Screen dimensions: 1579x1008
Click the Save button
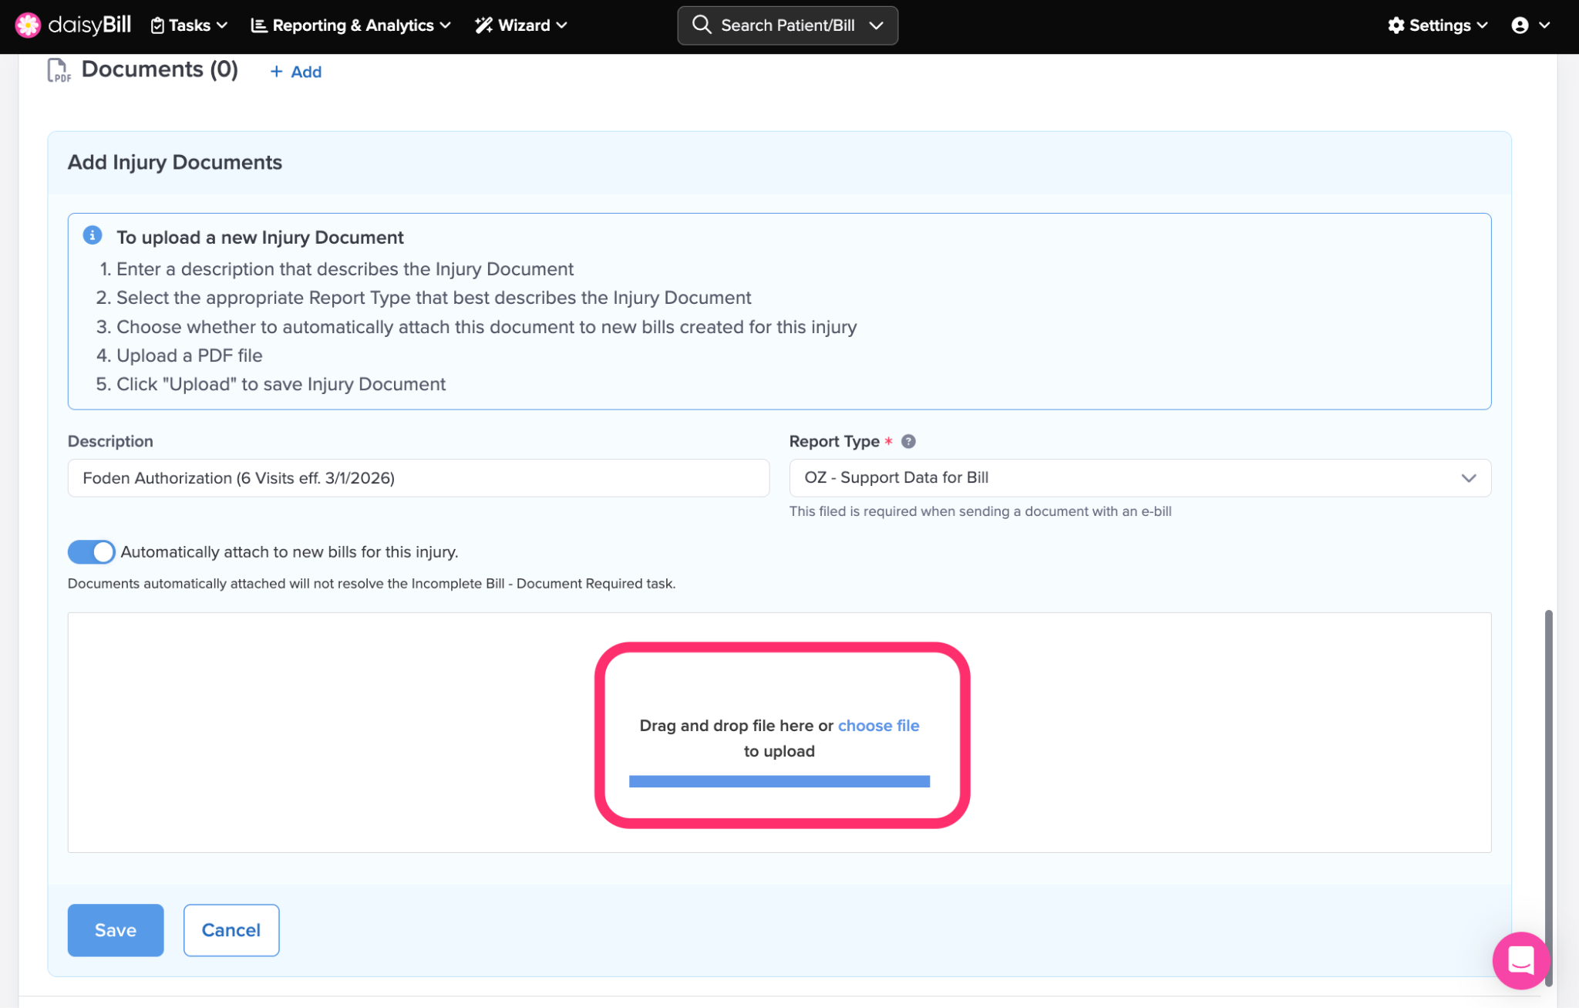click(116, 930)
